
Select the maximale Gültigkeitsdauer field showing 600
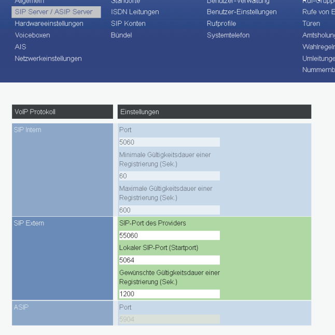coord(169,210)
